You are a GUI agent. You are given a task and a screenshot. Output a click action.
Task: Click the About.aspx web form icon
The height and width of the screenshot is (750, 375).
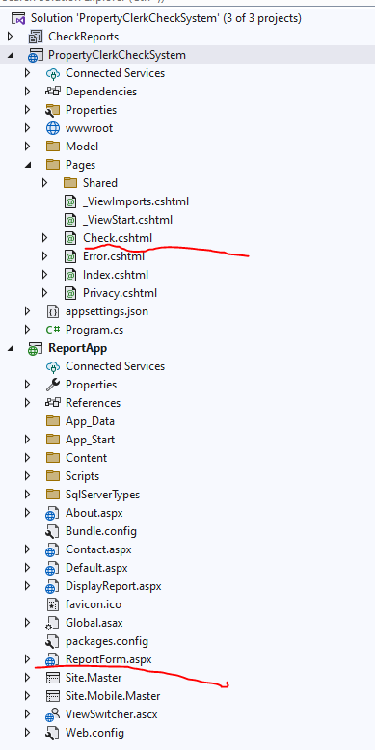pos(52,513)
